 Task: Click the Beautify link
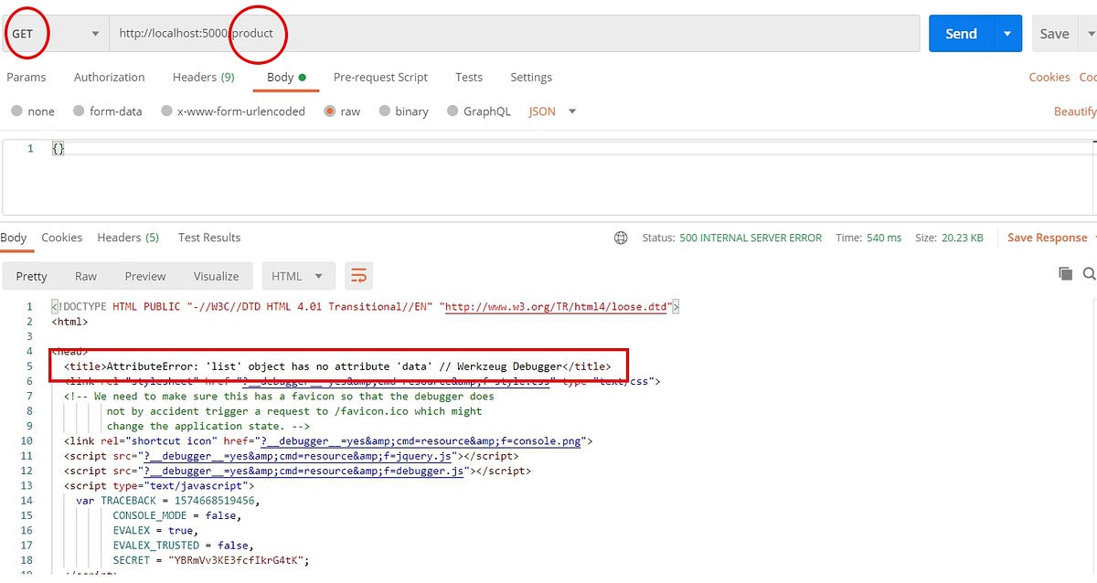pos(1075,111)
